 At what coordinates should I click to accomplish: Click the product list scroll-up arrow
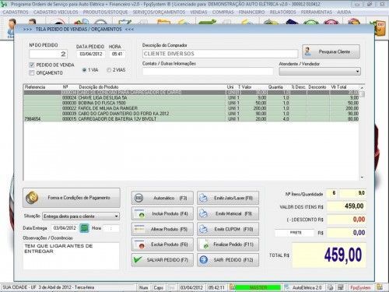pyautogui.click(x=362, y=88)
